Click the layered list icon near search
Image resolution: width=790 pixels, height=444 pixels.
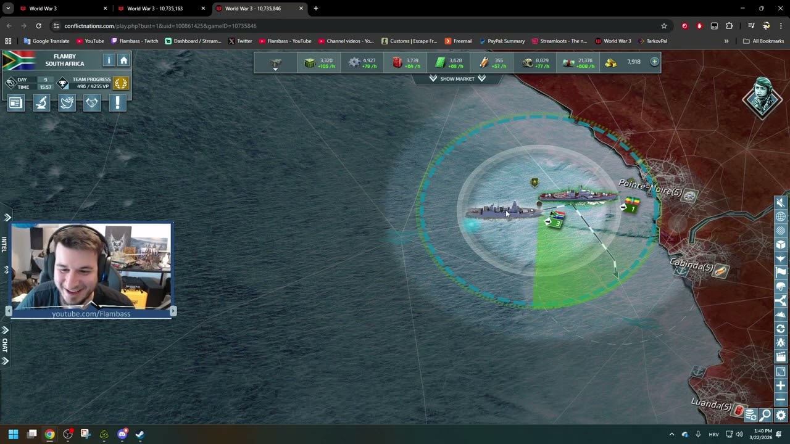pos(750,416)
